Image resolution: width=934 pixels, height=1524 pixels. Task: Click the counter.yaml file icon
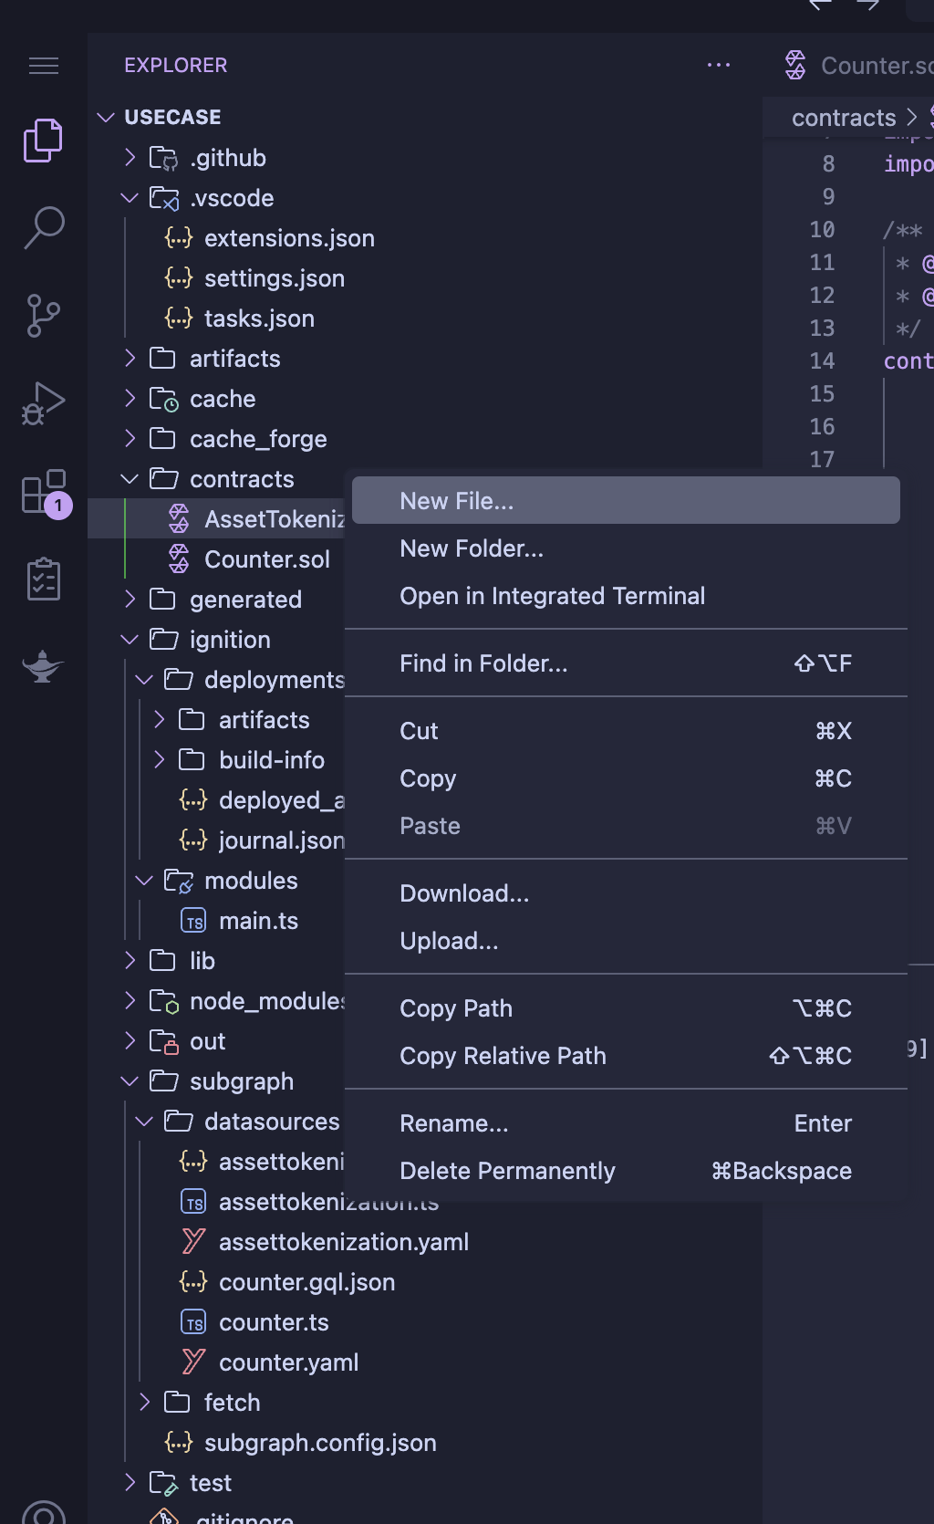193,1362
